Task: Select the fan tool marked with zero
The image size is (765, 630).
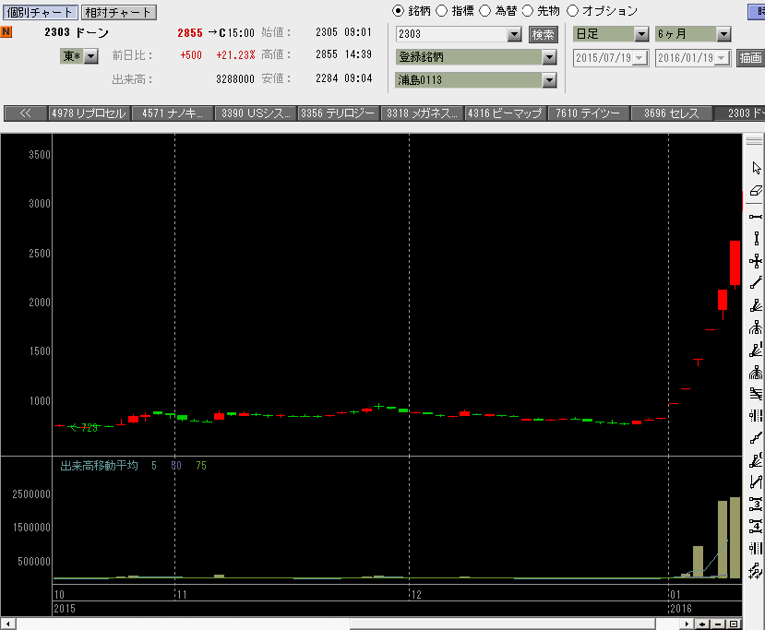Action: coord(756,460)
